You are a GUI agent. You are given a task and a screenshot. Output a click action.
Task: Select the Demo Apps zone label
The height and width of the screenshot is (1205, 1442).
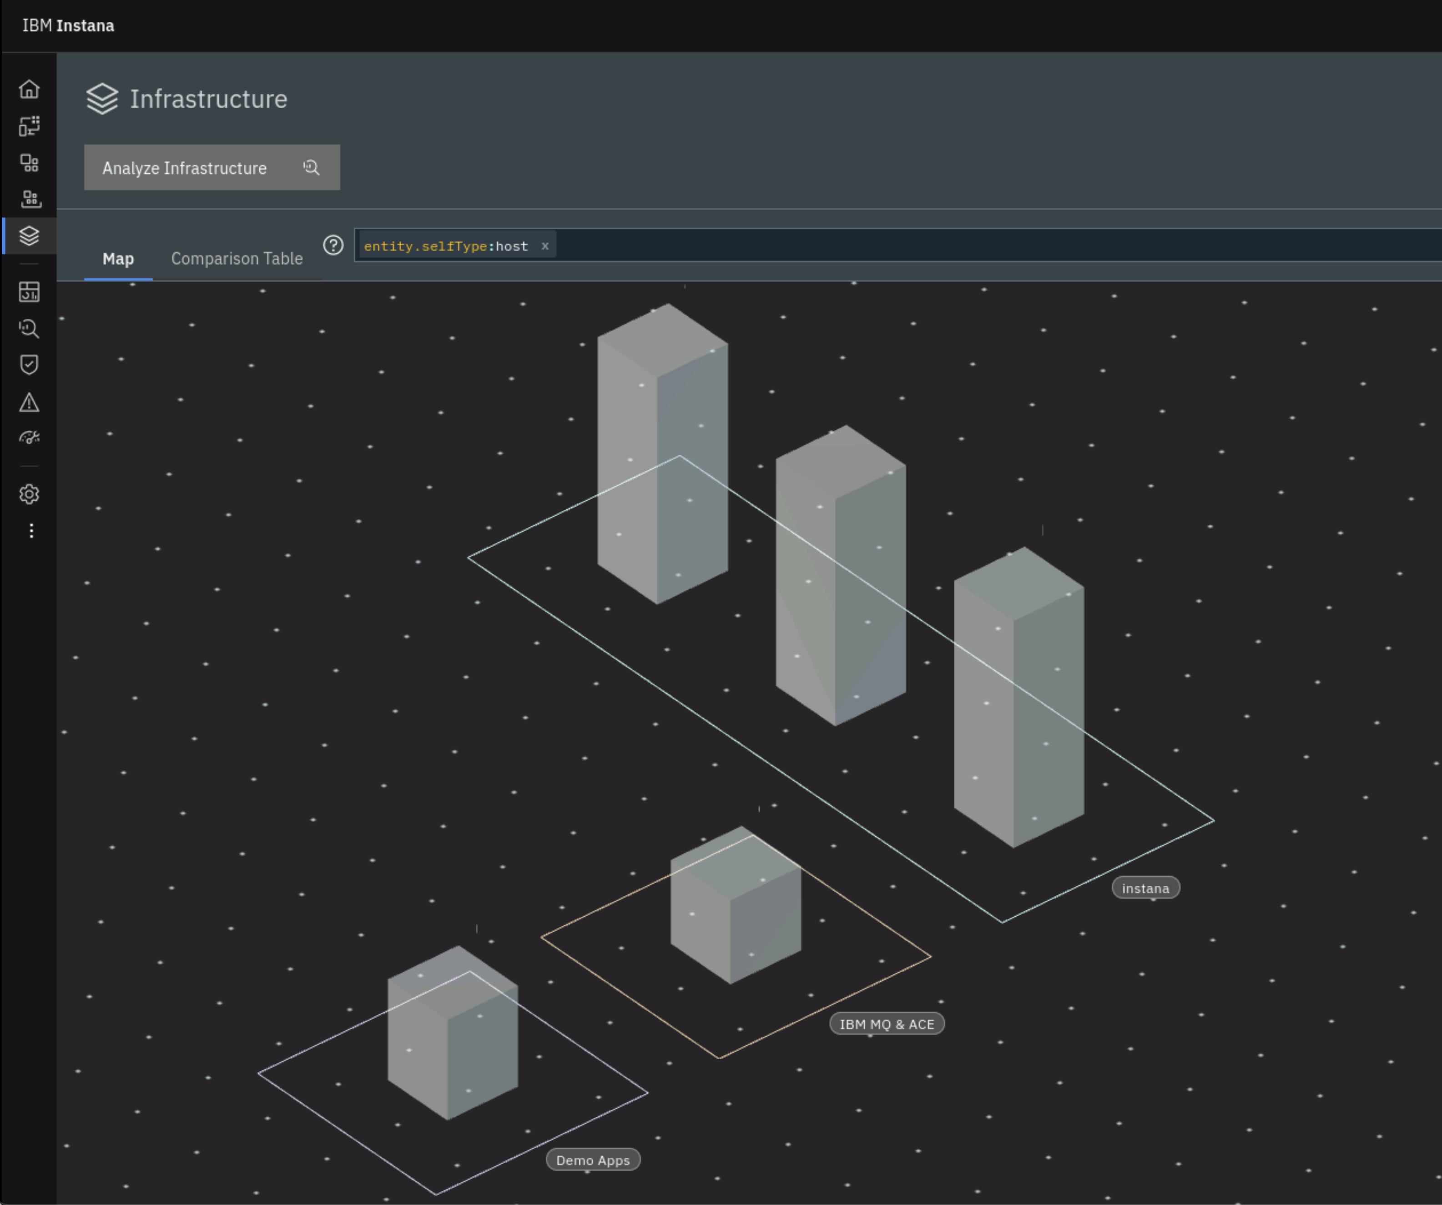coord(593,1160)
